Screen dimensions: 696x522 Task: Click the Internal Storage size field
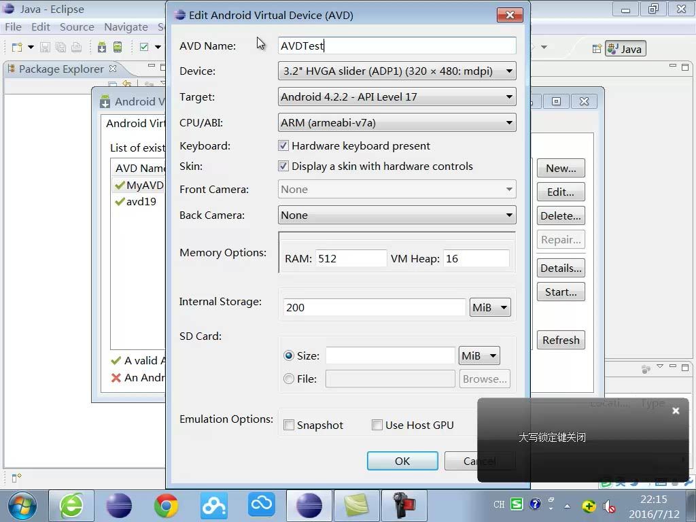point(375,307)
